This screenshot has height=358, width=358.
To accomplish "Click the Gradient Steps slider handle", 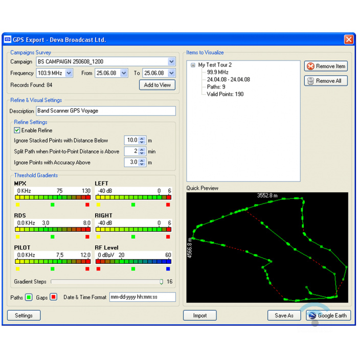I will click(x=162, y=282).
